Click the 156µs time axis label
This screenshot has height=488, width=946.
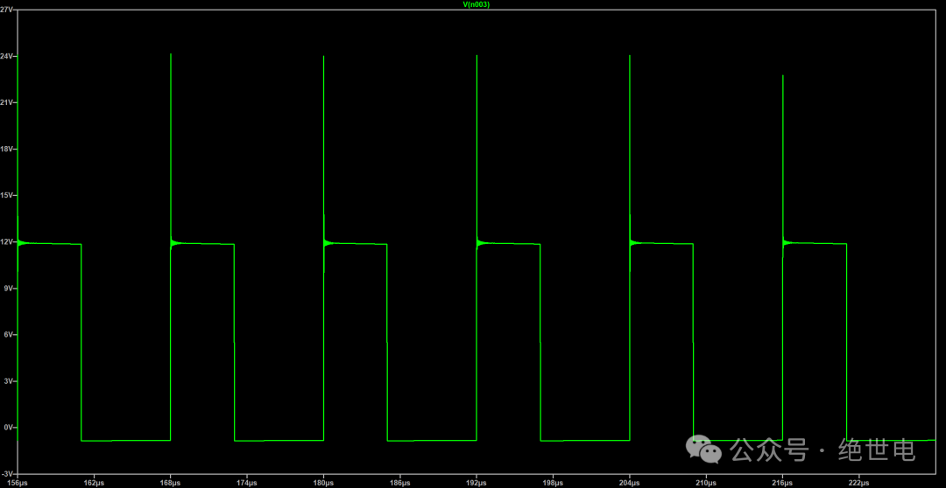[x=17, y=482]
